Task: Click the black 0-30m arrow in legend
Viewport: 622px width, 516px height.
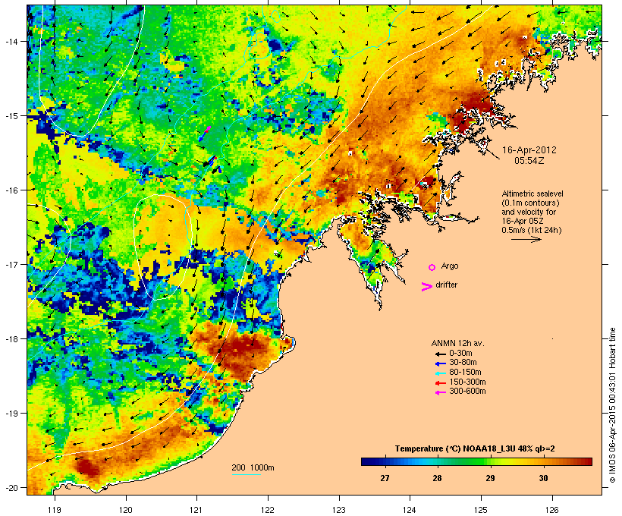Action: click(440, 354)
